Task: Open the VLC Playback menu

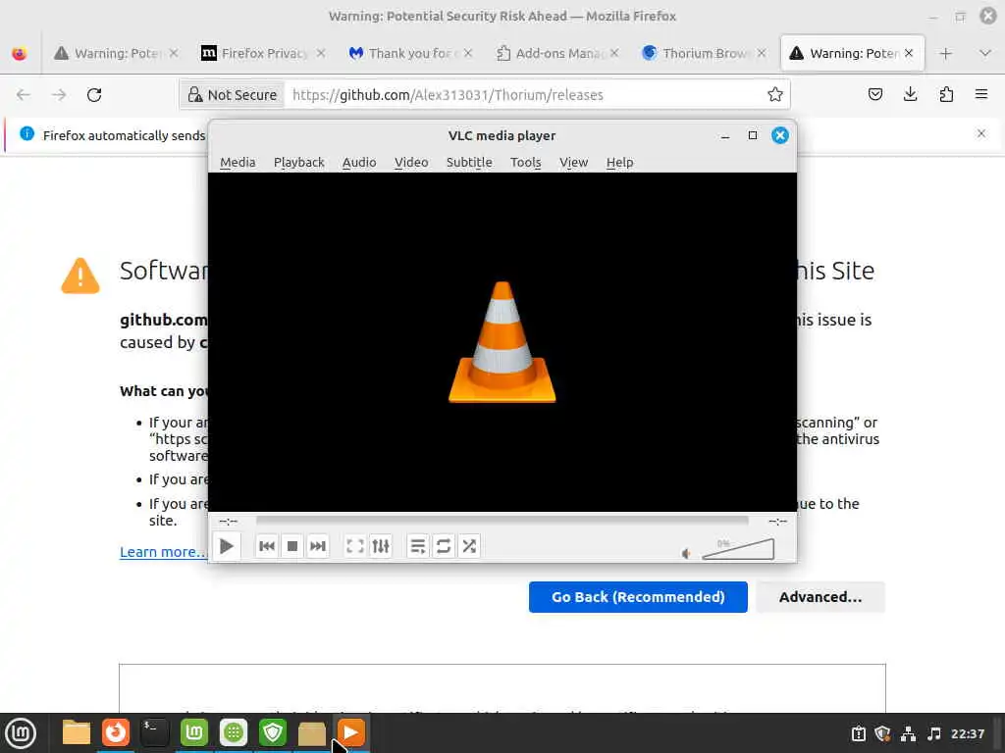Action: coord(298,162)
